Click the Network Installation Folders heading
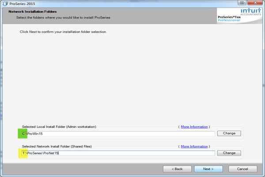Image resolution: width=265 pixels, height=177 pixels. [x=32, y=12]
